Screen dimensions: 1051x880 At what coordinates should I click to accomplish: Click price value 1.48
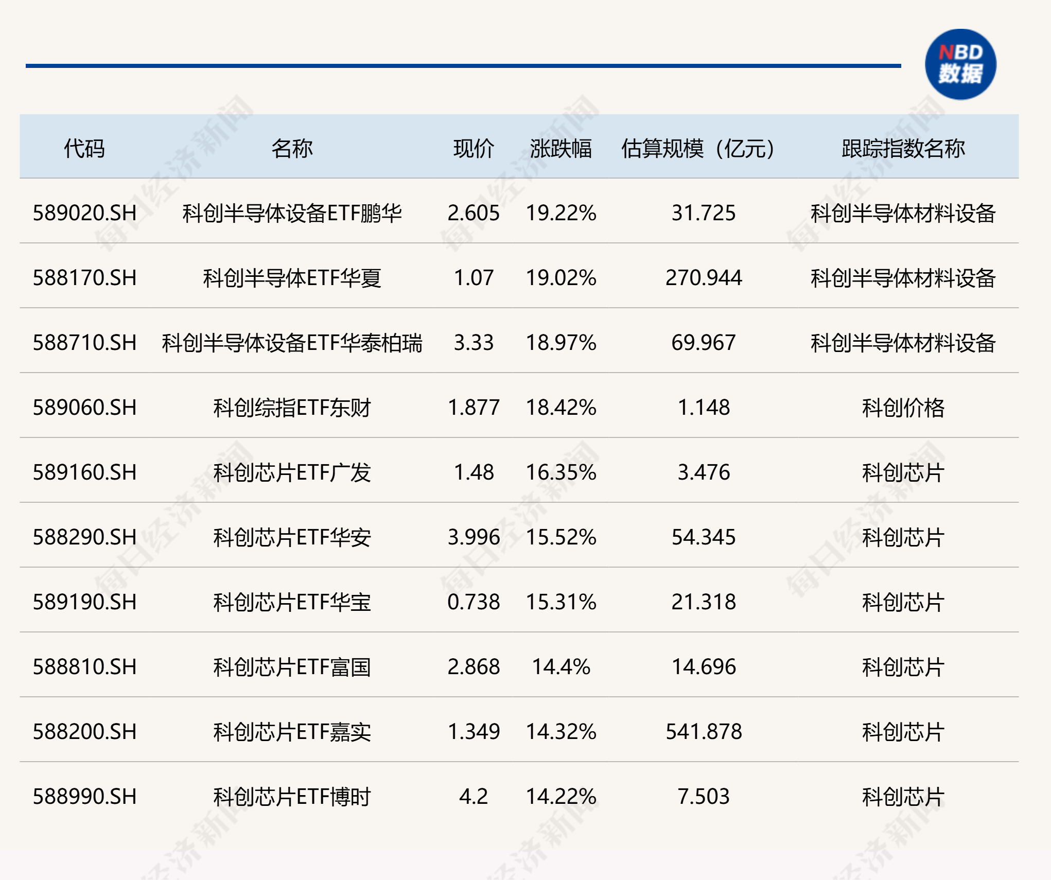point(474,472)
